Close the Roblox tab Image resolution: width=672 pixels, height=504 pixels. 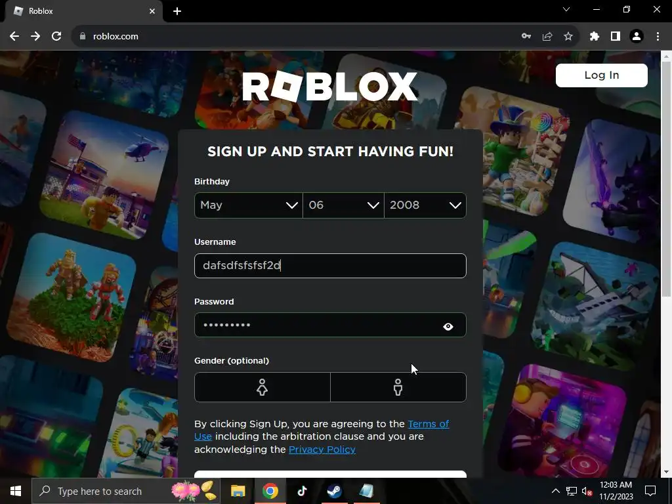152,11
